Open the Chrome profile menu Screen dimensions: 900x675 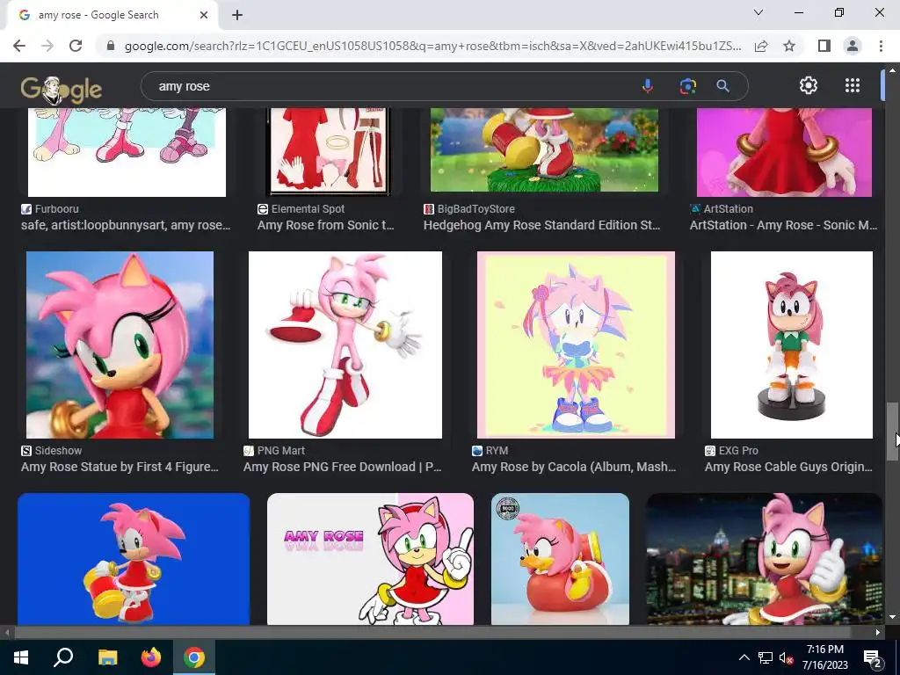point(853,46)
